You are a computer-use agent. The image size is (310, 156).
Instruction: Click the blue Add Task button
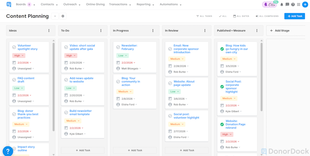point(294,16)
